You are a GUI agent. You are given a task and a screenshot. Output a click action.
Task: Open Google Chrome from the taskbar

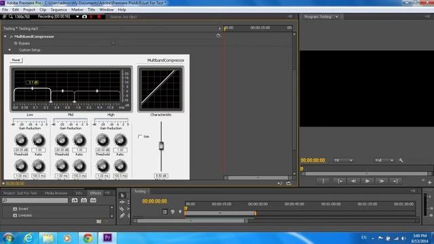[88, 238]
